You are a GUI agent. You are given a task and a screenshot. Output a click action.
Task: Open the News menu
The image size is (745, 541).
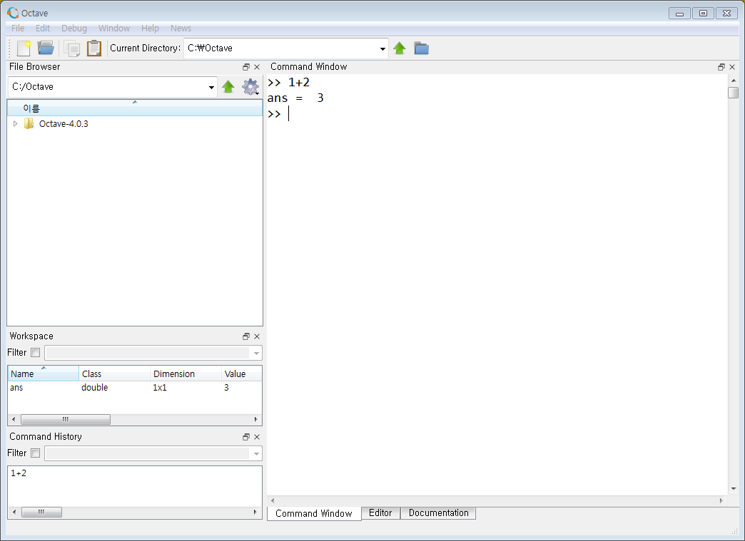(x=181, y=29)
